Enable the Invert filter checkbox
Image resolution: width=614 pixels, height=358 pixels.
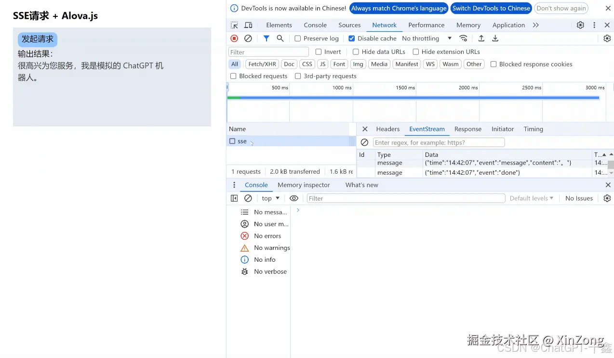click(x=319, y=51)
